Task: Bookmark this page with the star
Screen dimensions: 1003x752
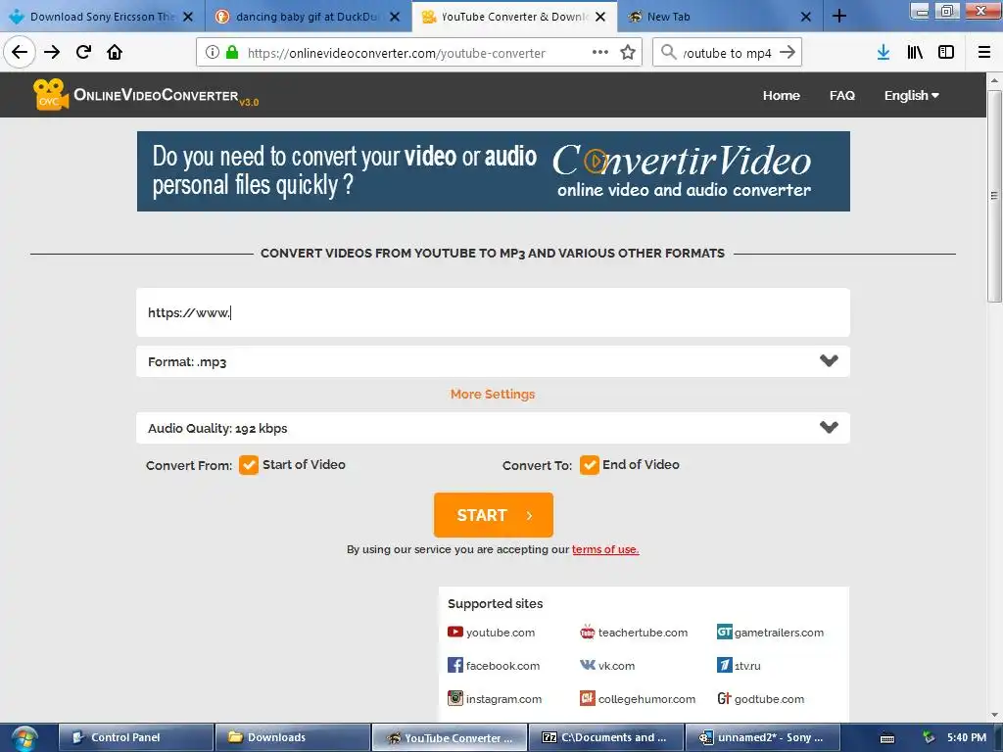Action: click(628, 53)
